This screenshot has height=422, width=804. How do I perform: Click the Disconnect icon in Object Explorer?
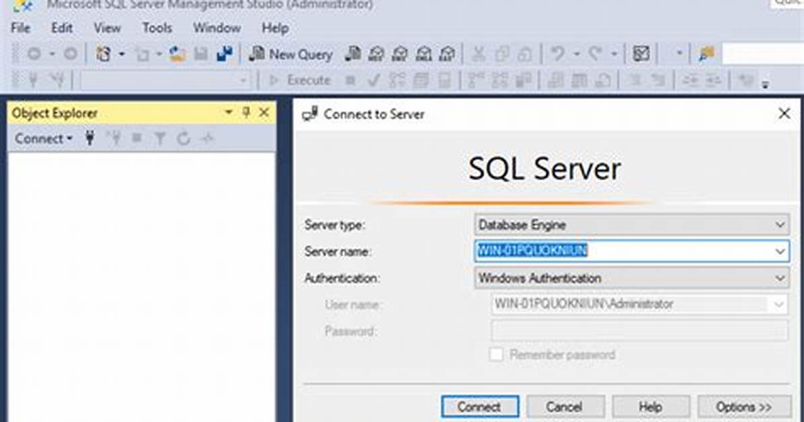[114, 138]
